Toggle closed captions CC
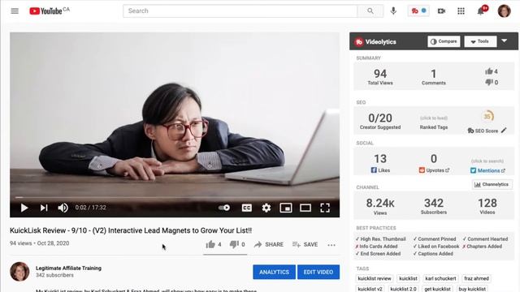This screenshot has width=520, height=292. (246, 208)
